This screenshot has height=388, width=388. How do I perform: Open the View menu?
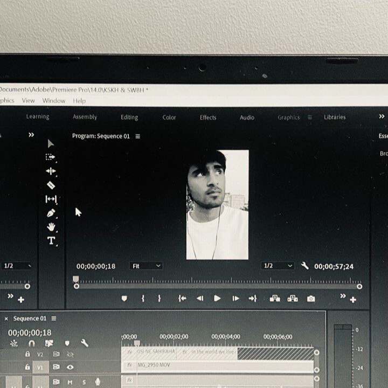(28, 100)
